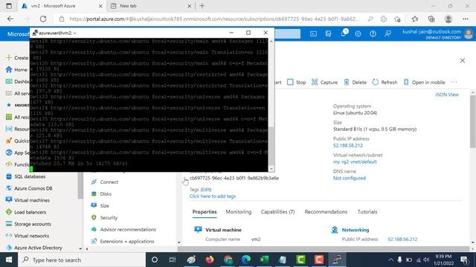
Task: Open Disks in VM menu
Action: [x=106, y=194]
